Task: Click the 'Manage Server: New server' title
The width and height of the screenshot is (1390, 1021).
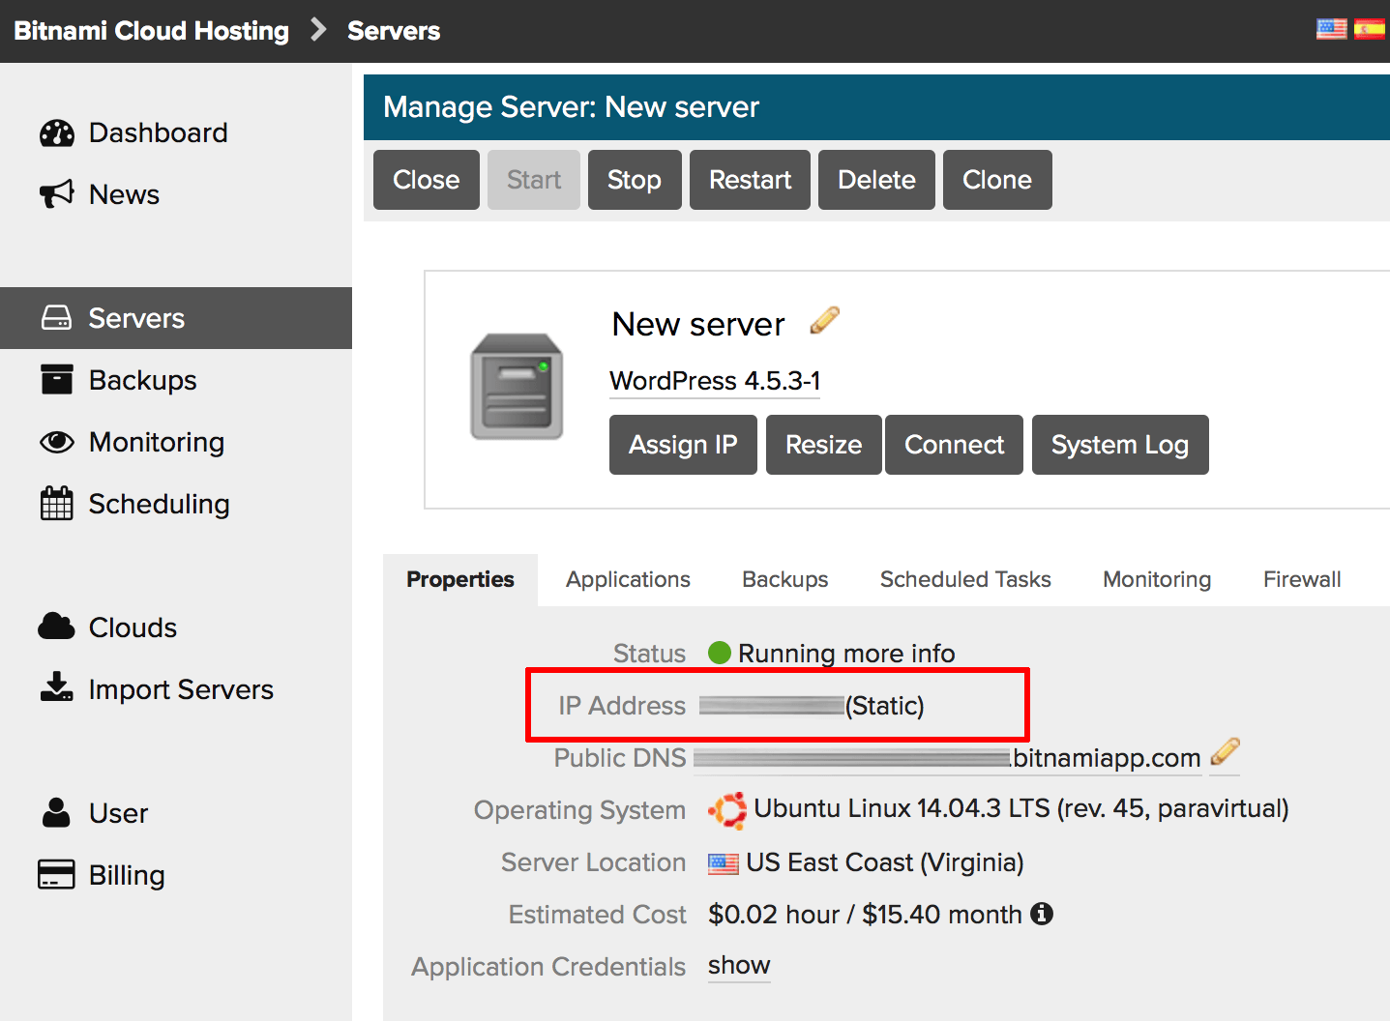Action: [571, 107]
